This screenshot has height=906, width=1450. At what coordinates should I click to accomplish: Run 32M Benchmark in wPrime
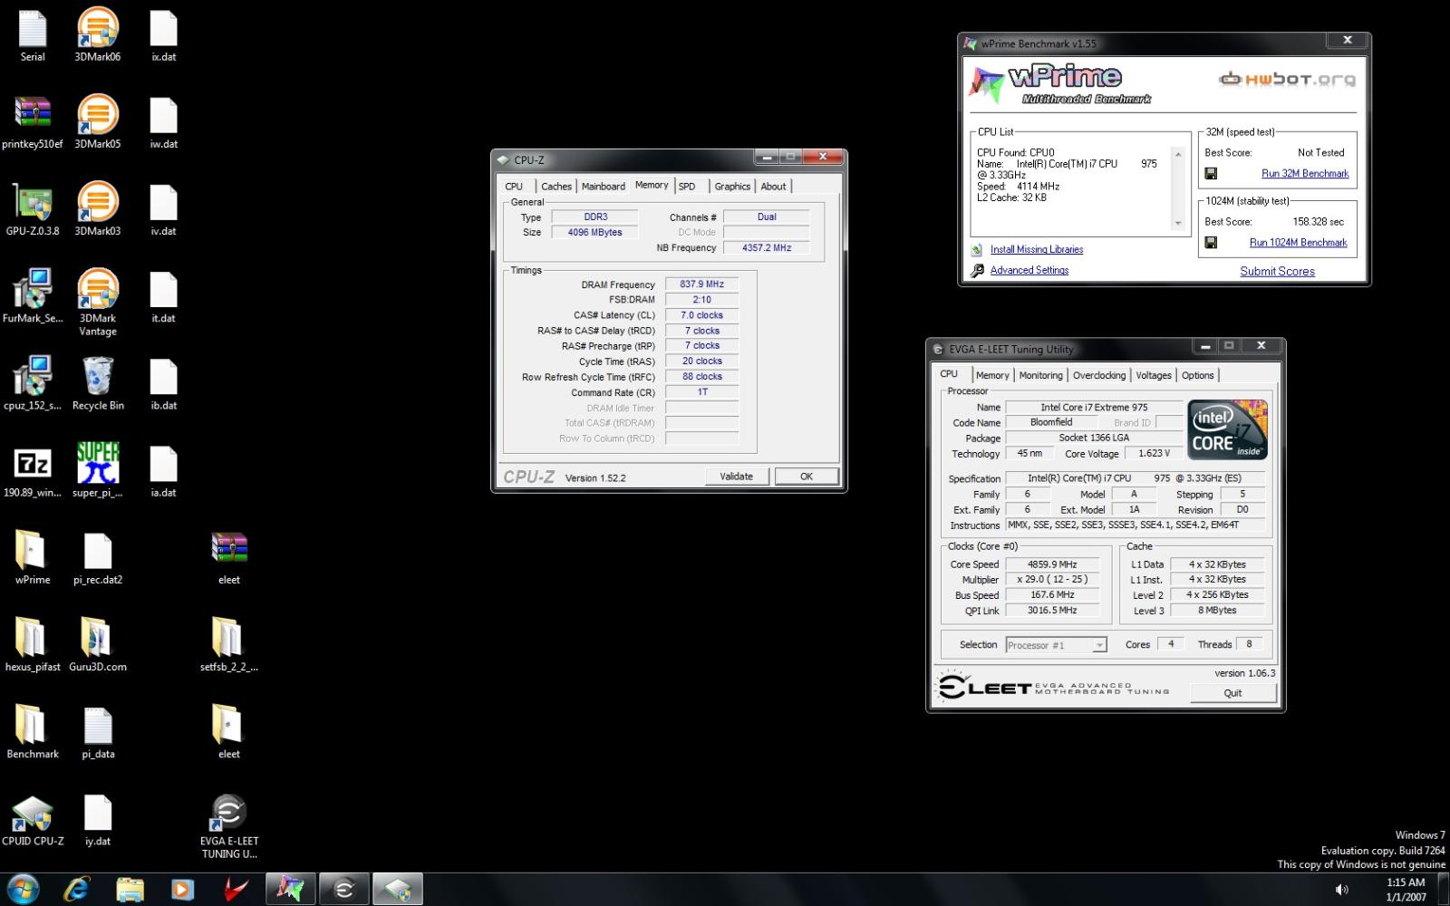coord(1305,173)
